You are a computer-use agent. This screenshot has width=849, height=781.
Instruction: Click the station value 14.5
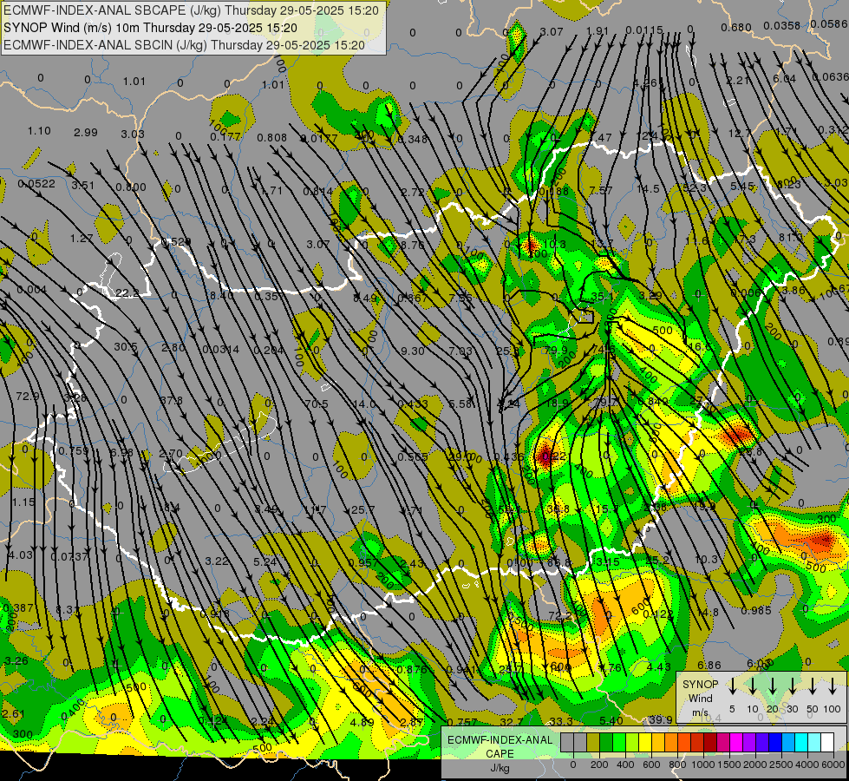click(x=648, y=188)
